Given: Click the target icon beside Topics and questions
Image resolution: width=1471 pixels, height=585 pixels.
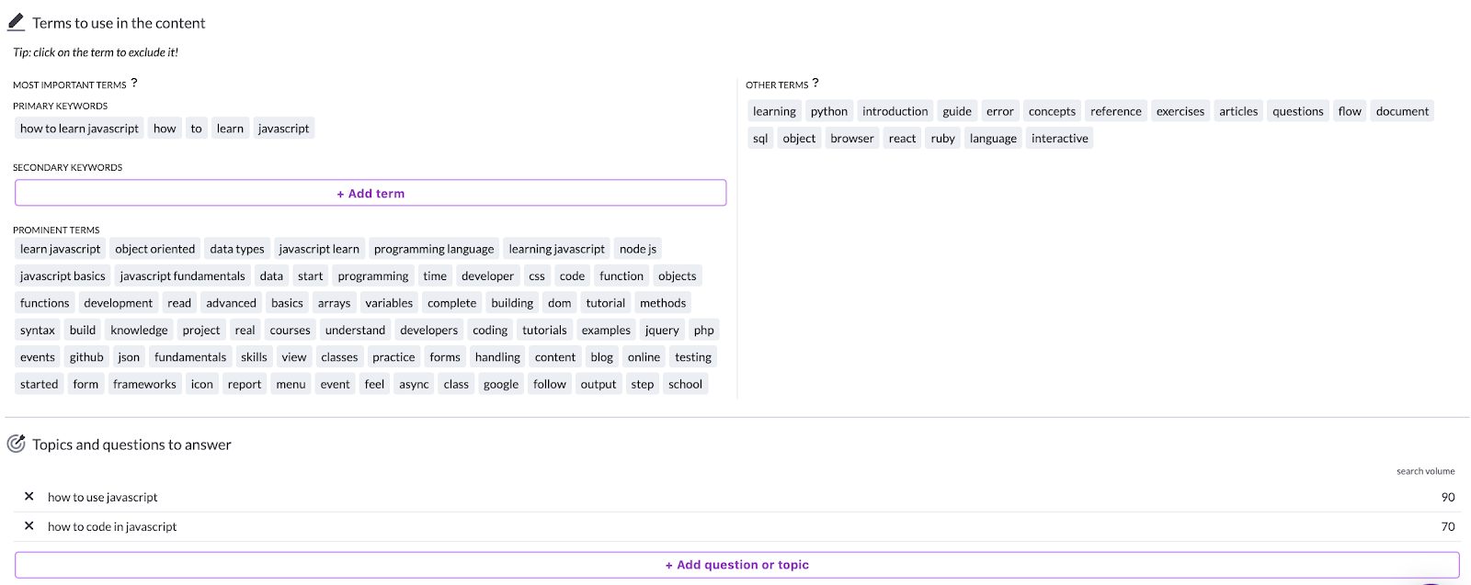Looking at the screenshot, I should coord(16,444).
